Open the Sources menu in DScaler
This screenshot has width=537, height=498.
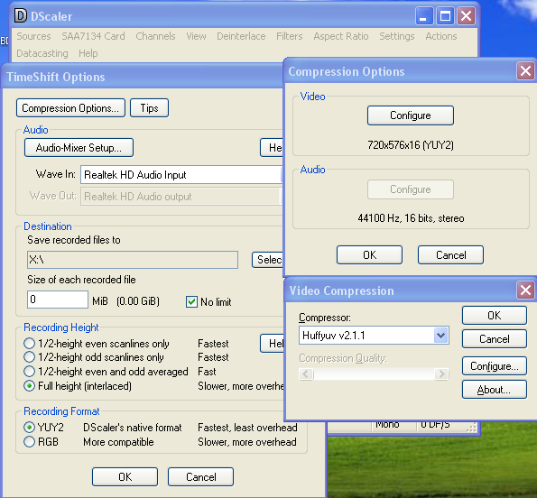click(x=33, y=36)
